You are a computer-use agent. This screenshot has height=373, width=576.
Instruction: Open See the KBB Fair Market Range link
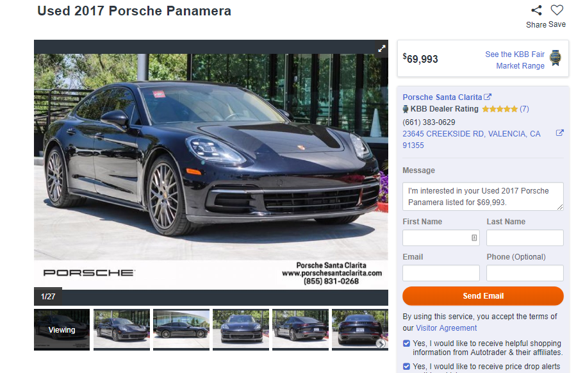click(x=514, y=60)
